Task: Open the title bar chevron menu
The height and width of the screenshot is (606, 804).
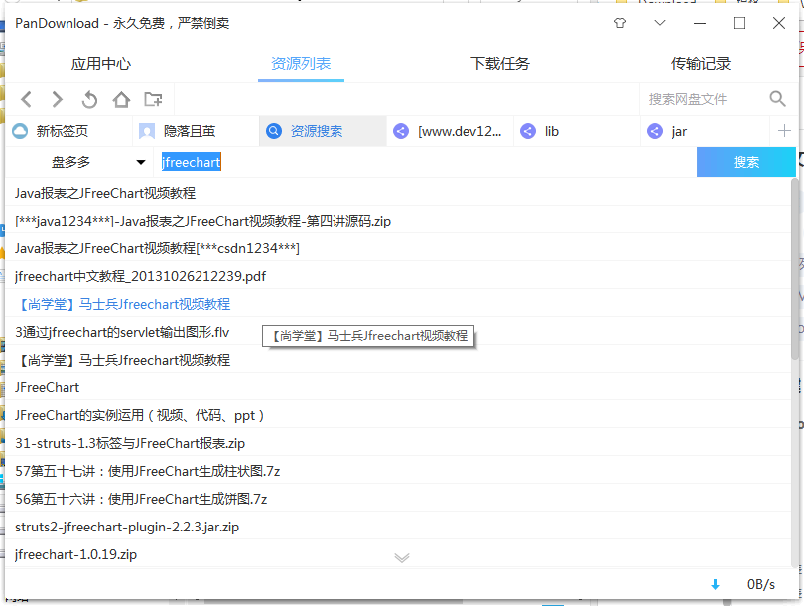Action: [x=659, y=22]
